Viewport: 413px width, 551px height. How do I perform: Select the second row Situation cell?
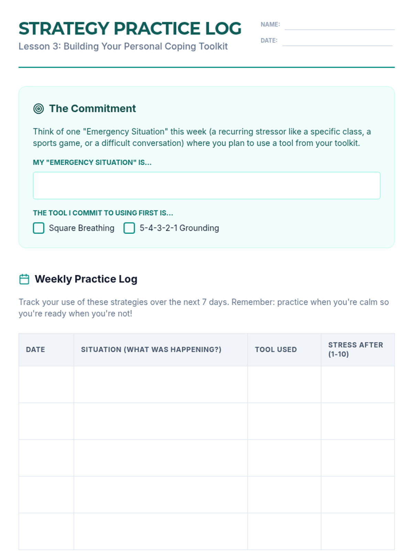pyautogui.click(x=160, y=421)
